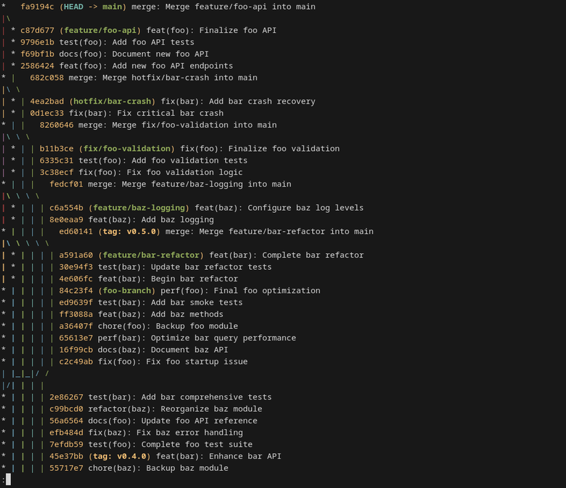Click the fix/foo-validation branch name

(x=129, y=148)
